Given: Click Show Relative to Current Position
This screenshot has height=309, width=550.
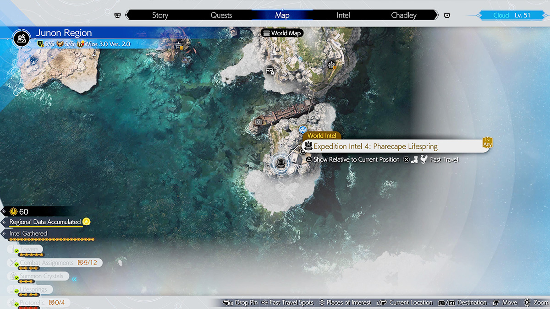Looking at the screenshot, I should pos(352,160).
